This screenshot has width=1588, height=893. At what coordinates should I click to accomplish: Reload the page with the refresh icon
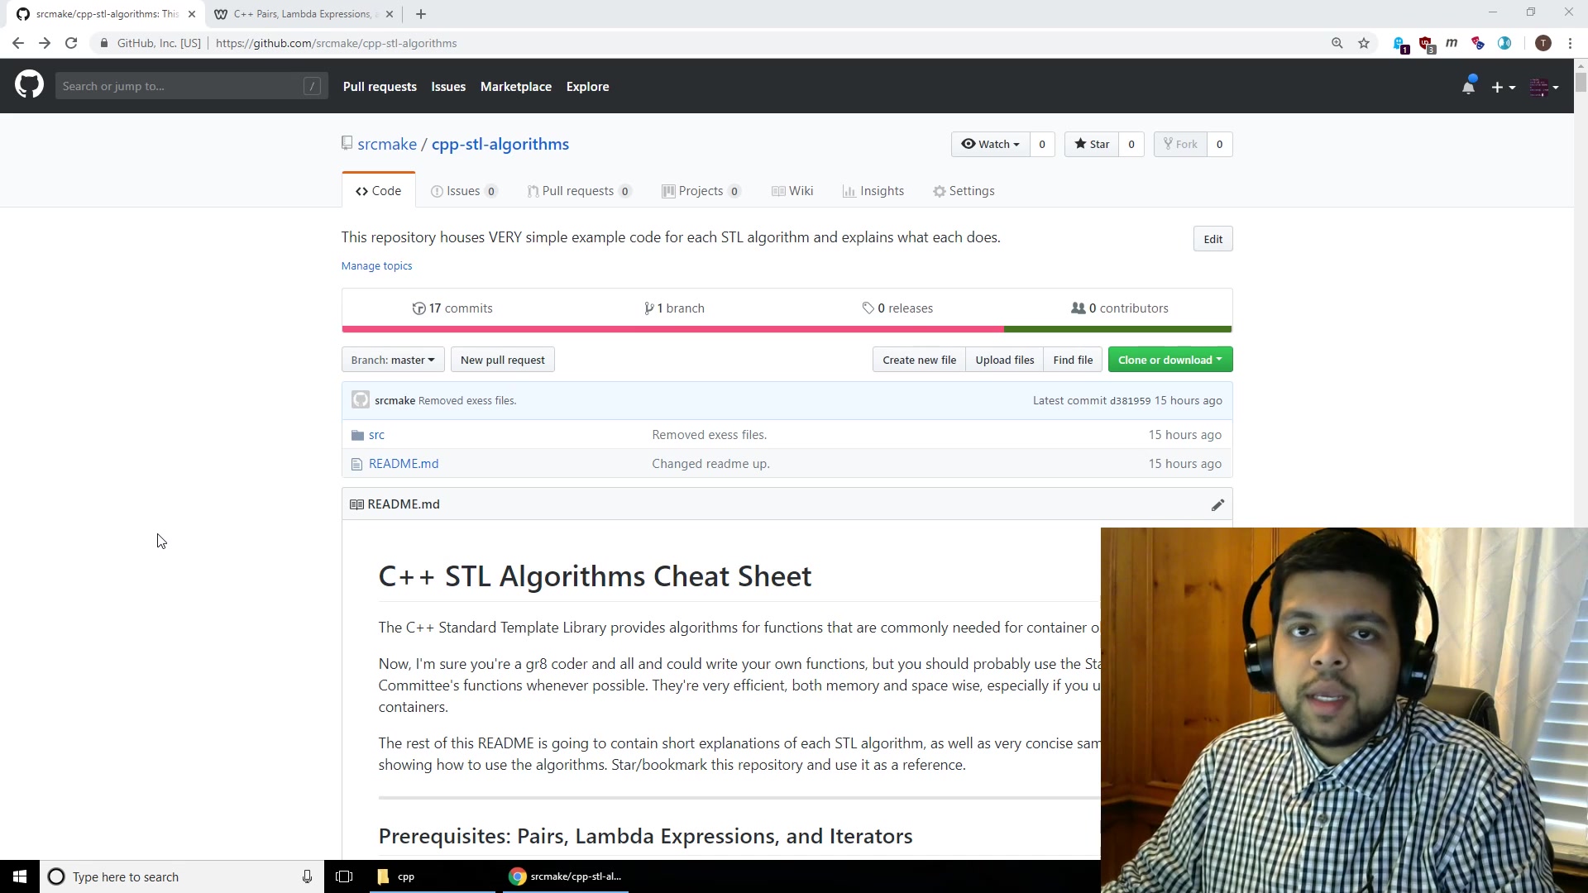tap(71, 43)
